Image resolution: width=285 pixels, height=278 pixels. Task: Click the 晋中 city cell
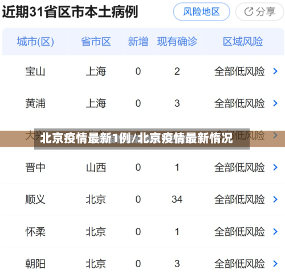(35, 168)
